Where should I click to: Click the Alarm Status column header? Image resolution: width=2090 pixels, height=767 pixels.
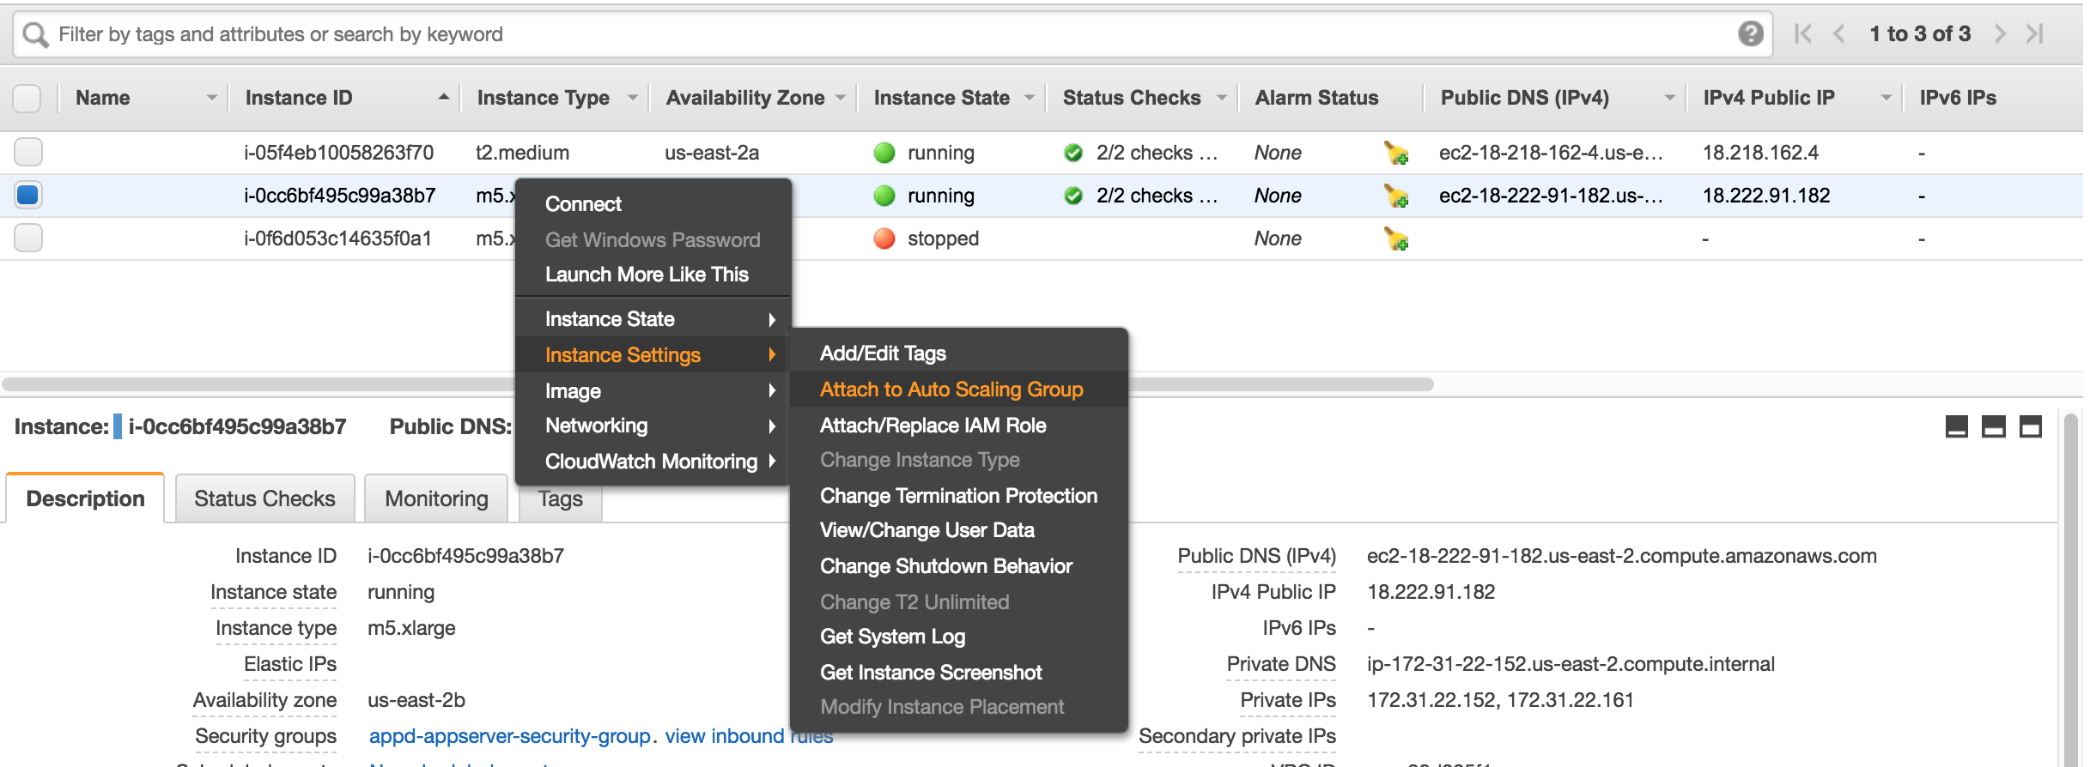coord(1316,98)
